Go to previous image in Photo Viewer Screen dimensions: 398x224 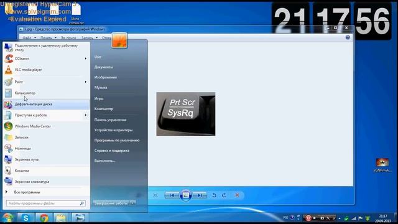(x=172, y=195)
